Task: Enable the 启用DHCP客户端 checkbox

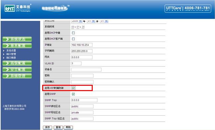Action: (73, 39)
